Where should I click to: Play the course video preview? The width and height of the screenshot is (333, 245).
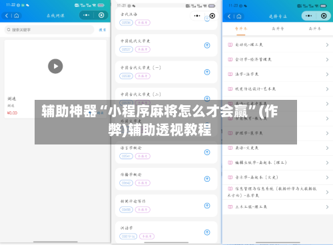coord(55,66)
